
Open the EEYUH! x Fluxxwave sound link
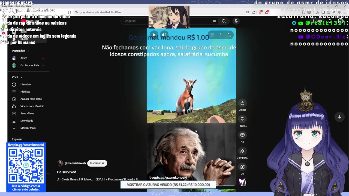click(117, 179)
